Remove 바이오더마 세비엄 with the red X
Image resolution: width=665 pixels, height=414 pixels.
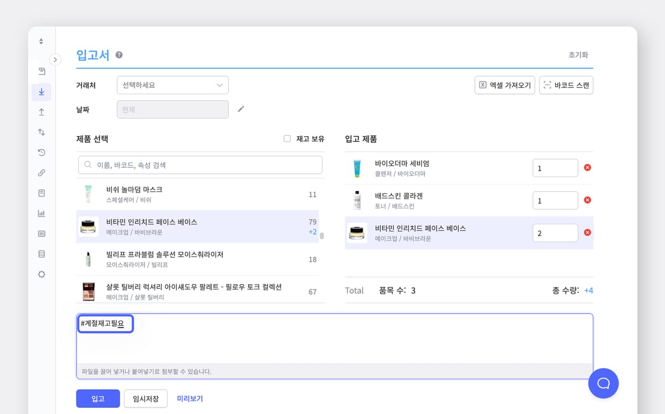coord(587,168)
